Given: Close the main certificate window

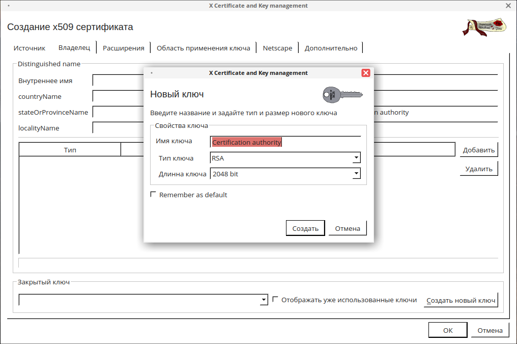Looking at the screenshot, I should [x=508, y=6].
